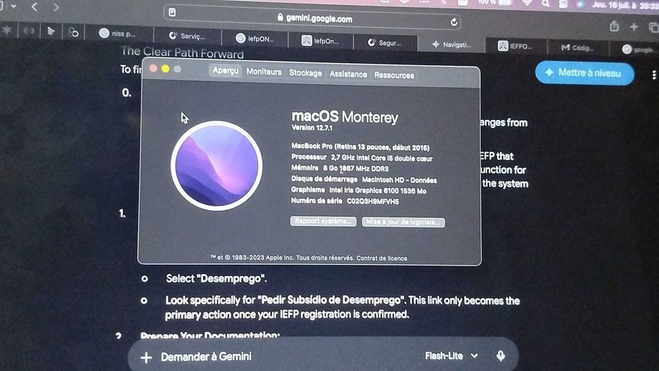The image size is (659, 371).
Task: Click the page settings icon in address bar
Action: pos(172,12)
